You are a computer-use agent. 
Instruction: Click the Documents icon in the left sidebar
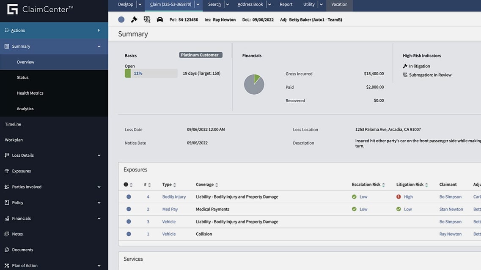pyautogui.click(x=7, y=249)
